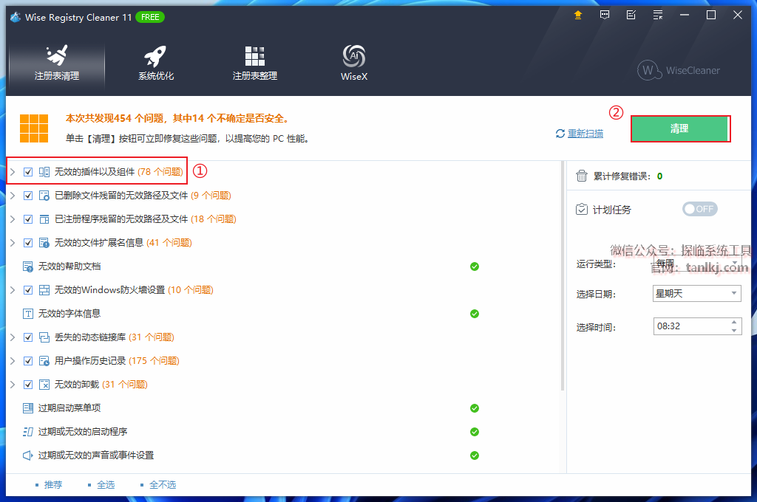Viewport: 757px width, 502px height.
Task: Toggle checkbox for 无效的插件以及组件
Action: (x=28, y=172)
